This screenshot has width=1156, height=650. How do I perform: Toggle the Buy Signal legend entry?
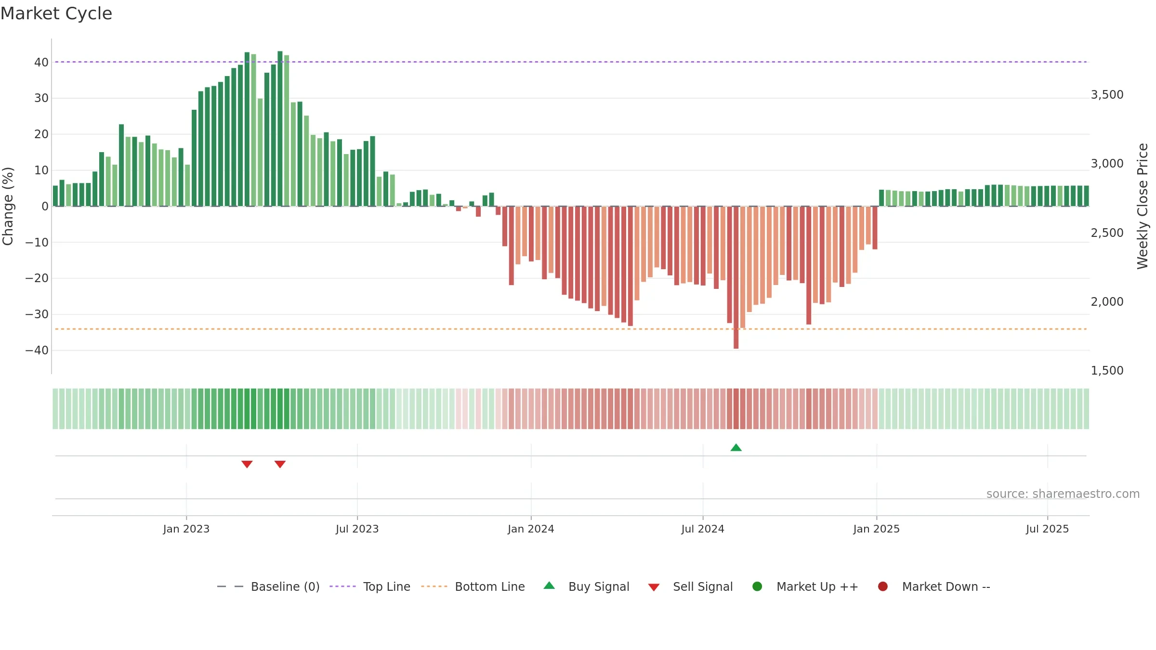(x=586, y=586)
